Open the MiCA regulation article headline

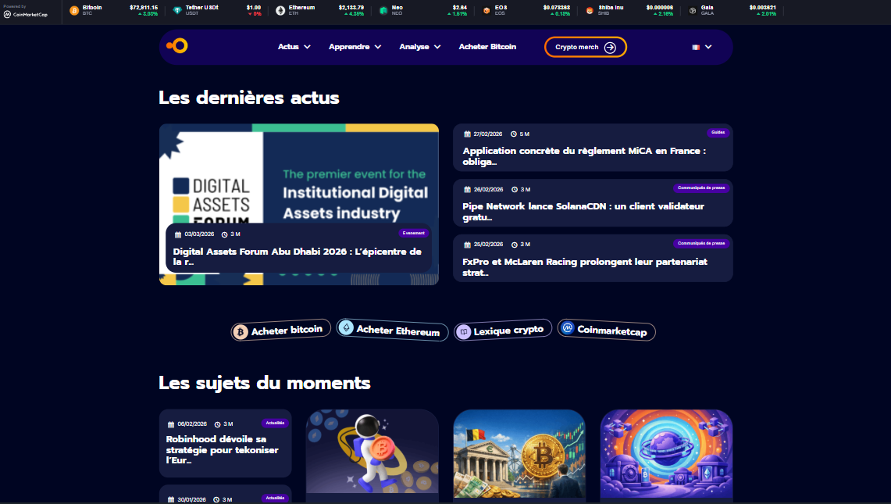[584, 156]
